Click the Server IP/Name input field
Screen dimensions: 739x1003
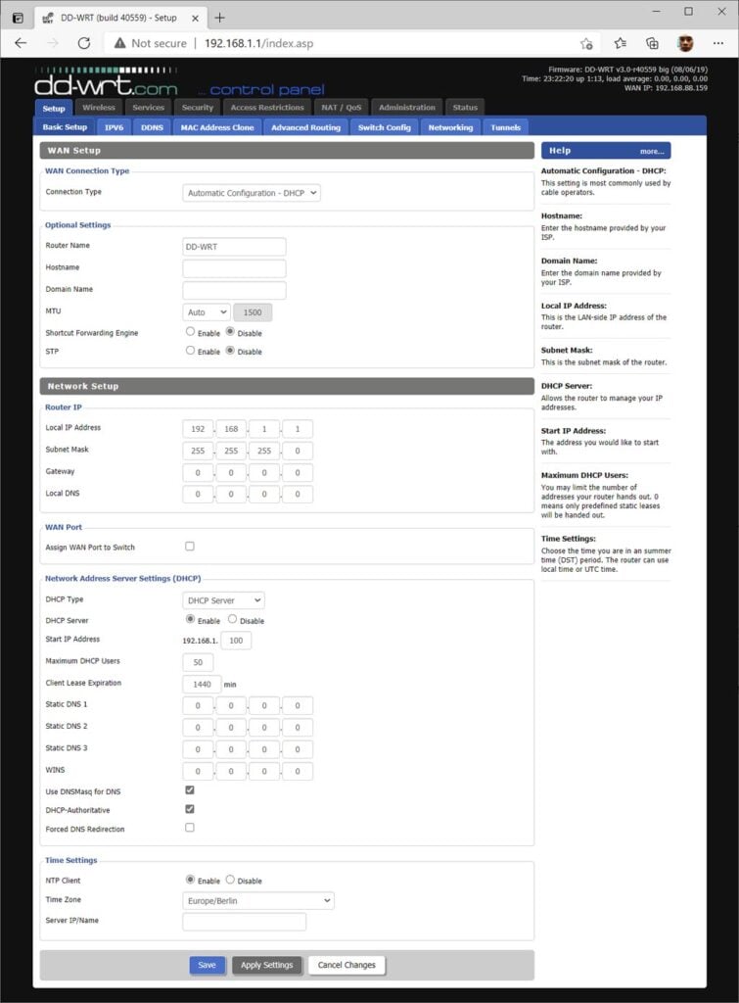(244, 922)
